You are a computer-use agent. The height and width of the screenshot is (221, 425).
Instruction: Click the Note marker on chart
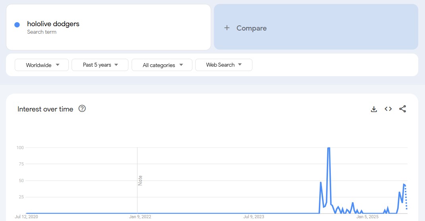click(140, 181)
